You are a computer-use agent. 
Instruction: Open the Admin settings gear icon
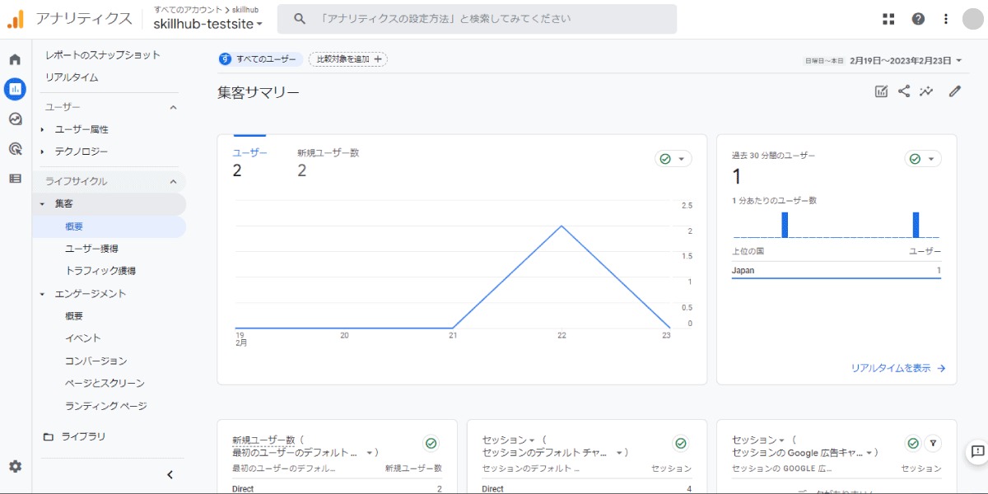[15, 466]
